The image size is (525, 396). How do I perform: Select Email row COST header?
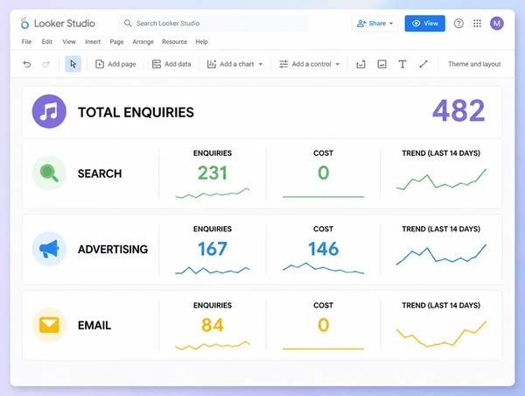coord(324,306)
